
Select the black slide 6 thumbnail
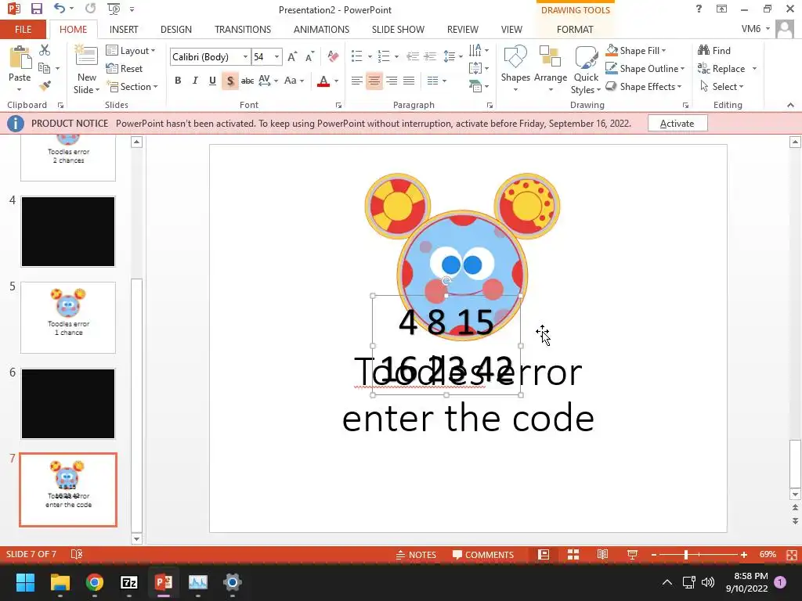68,404
